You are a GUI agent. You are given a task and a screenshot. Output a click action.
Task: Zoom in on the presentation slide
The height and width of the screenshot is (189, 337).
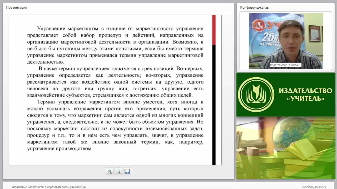click(110, 171)
